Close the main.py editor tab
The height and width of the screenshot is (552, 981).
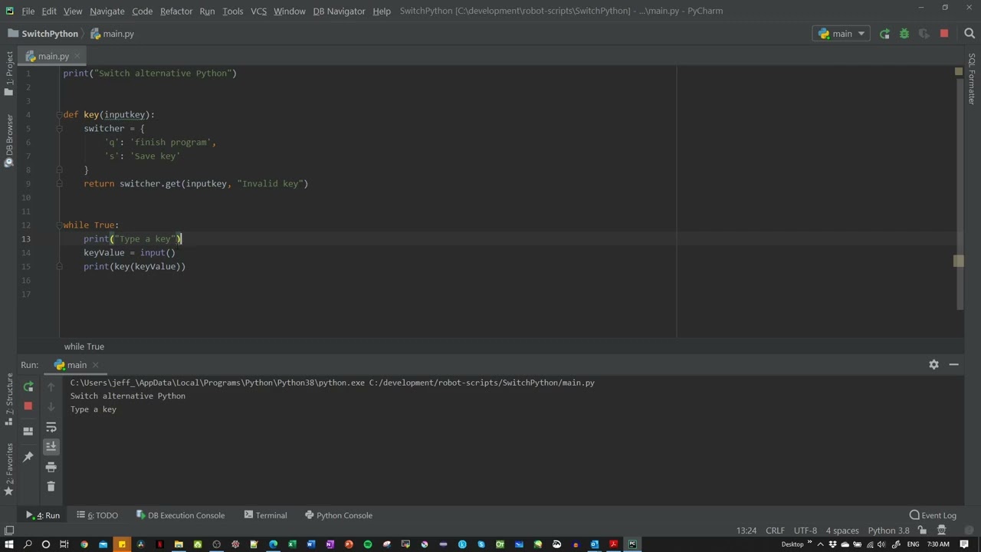77,56
